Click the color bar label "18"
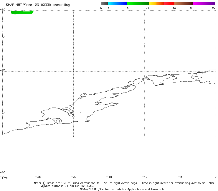The height and width of the screenshot is (191, 218). click(x=127, y=8)
